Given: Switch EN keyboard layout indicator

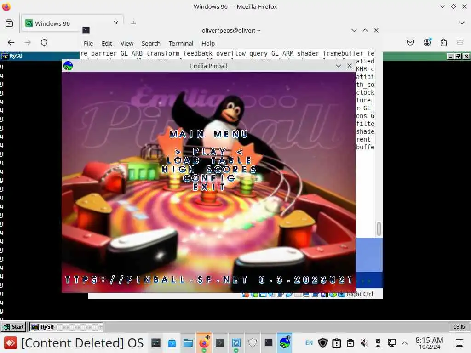Looking at the screenshot, I should 309,343.
